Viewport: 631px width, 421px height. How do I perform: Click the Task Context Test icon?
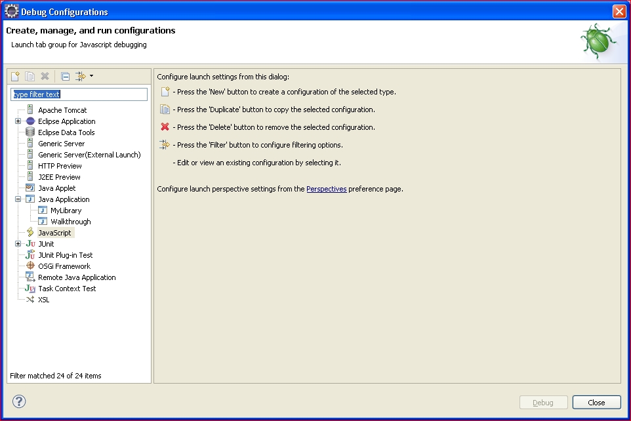(x=30, y=288)
